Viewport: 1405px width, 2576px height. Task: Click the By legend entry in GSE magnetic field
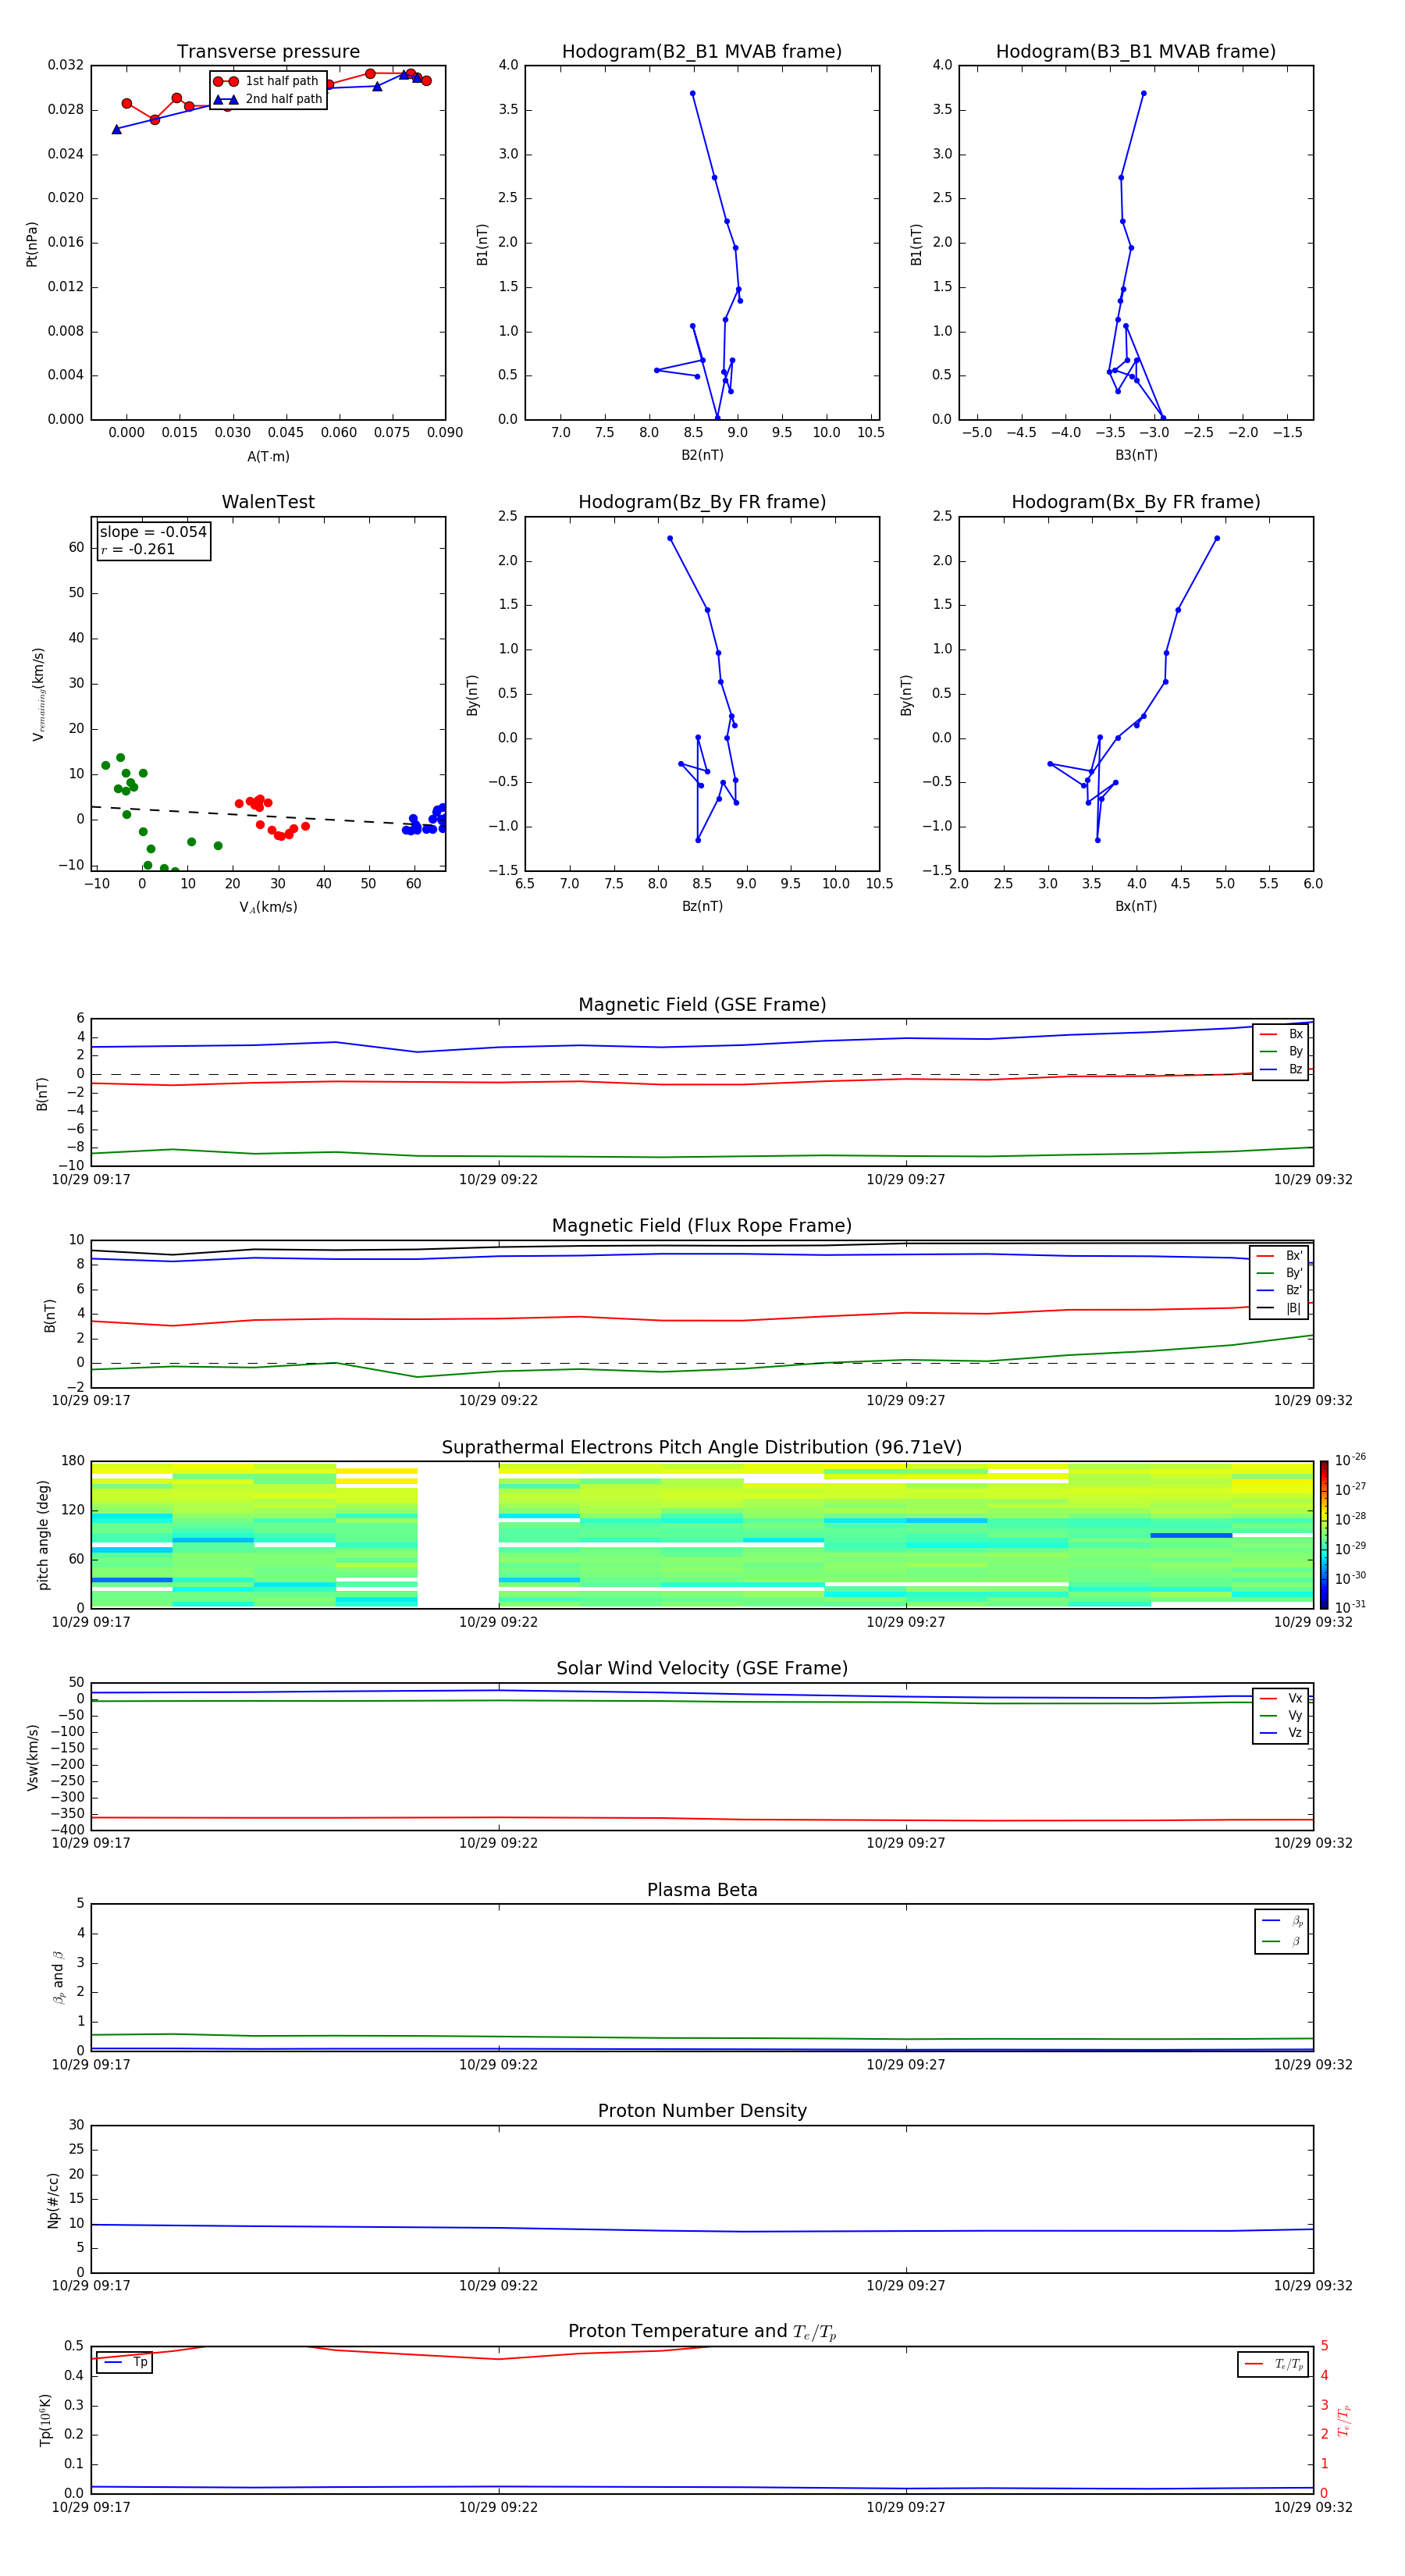(x=1281, y=1052)
